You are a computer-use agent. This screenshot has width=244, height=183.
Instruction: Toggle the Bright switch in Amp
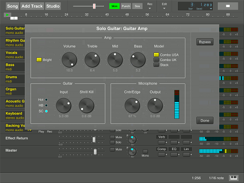(39, 60)
